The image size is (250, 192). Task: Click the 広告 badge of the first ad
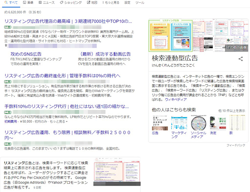coord(8,27)
